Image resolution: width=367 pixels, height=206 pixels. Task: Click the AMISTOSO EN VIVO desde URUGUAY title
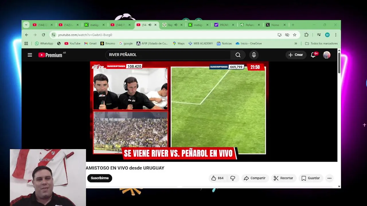[125, 168]
